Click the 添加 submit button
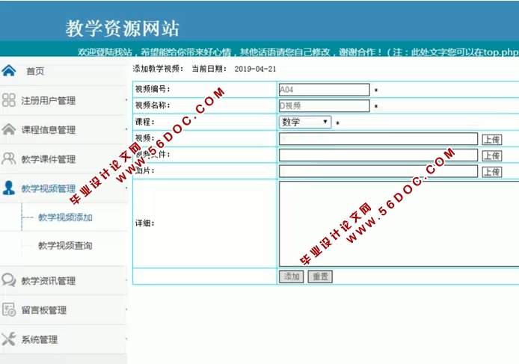519x364 pixels. pyautogui.click(x=291, y=277)
